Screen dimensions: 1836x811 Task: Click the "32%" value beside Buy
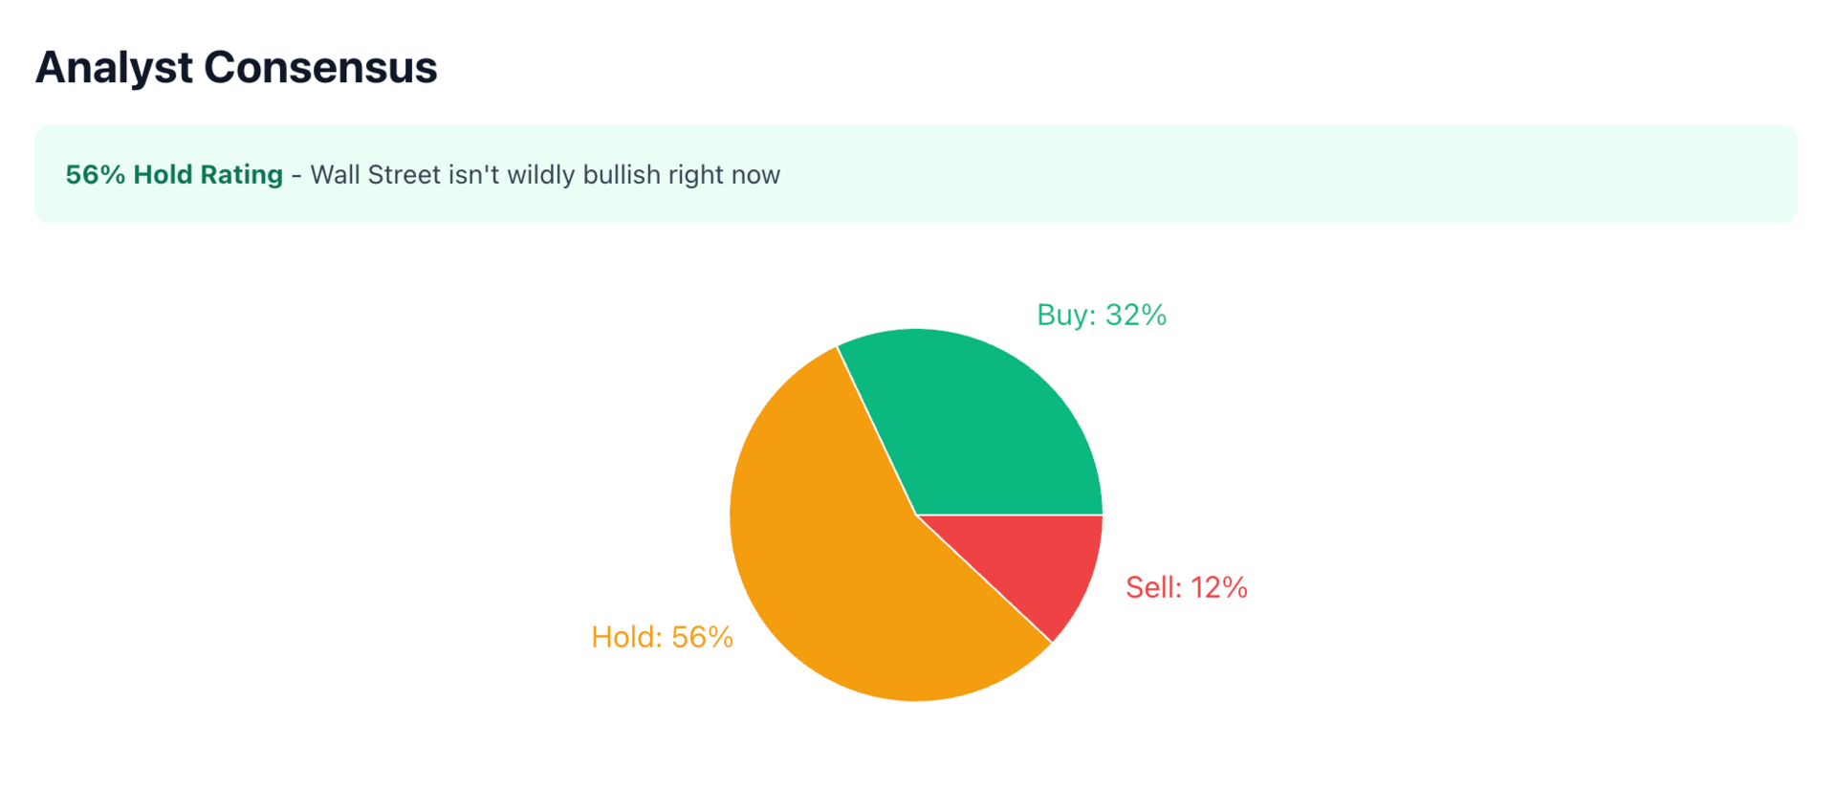click(x=1136, y=315)
